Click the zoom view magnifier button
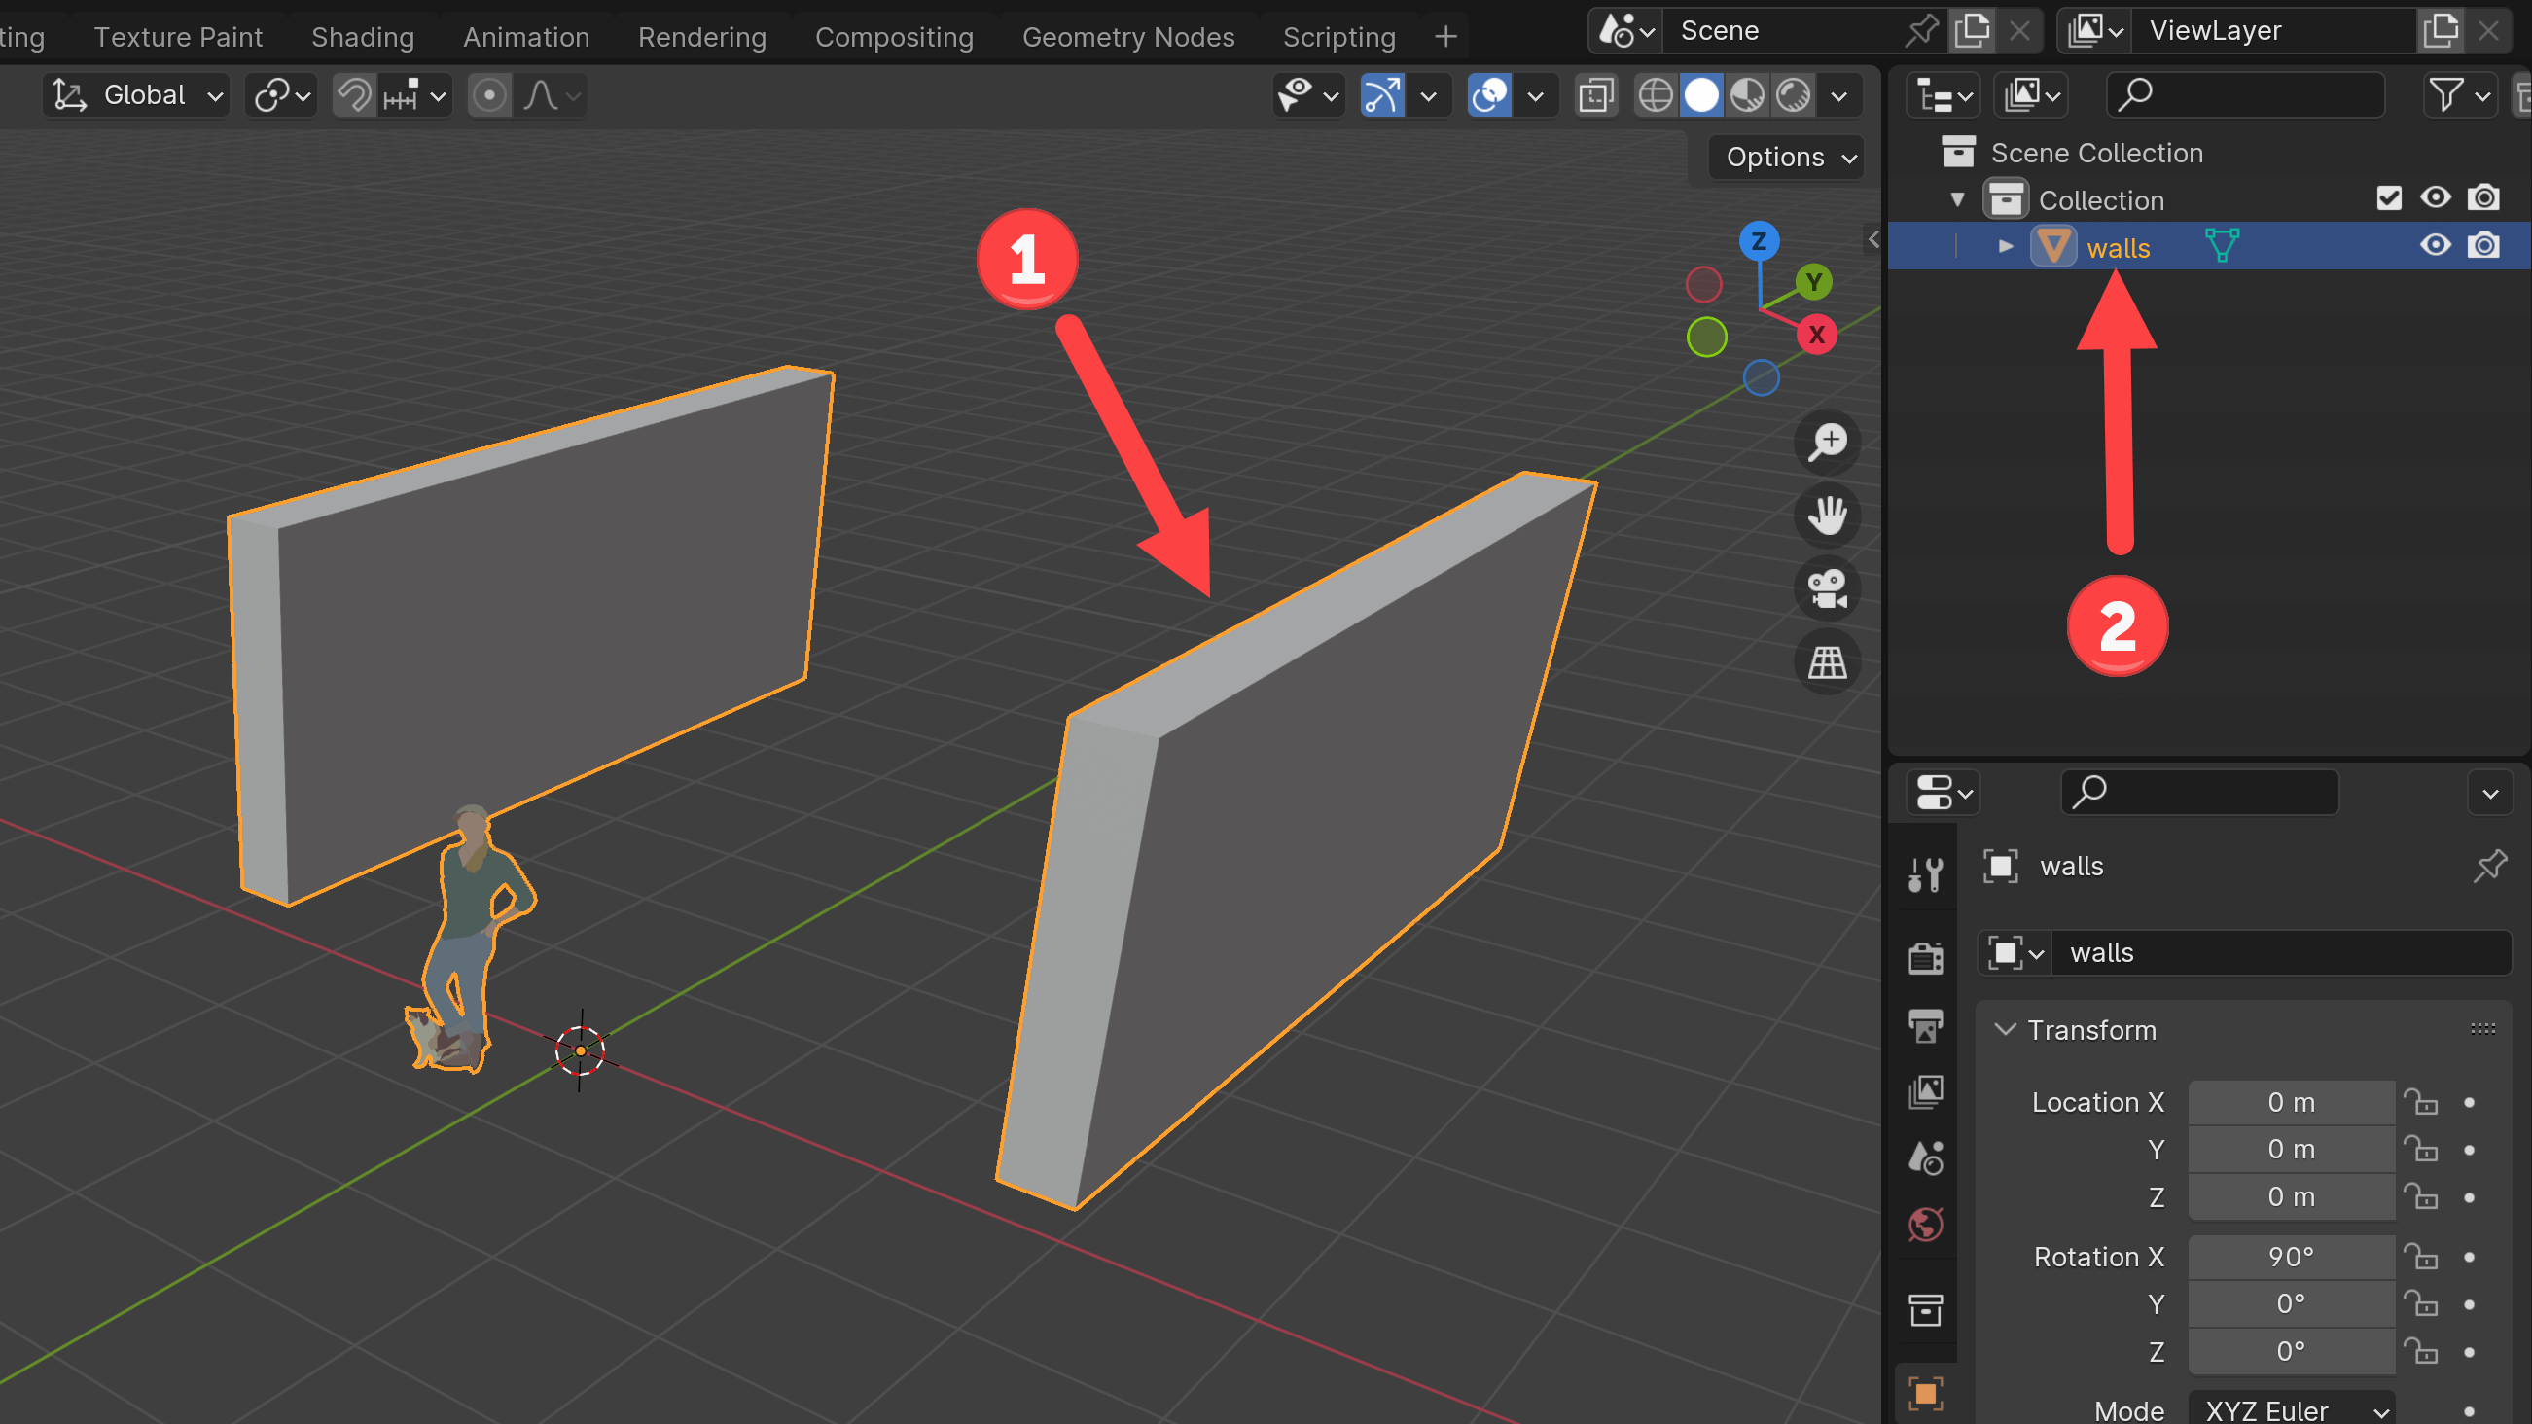 (1827, 442)
